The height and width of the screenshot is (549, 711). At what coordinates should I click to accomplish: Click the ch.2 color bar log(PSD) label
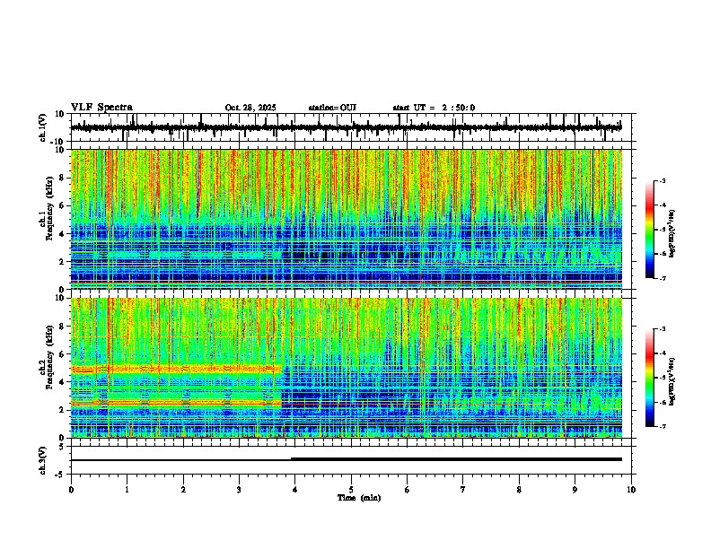671,380
